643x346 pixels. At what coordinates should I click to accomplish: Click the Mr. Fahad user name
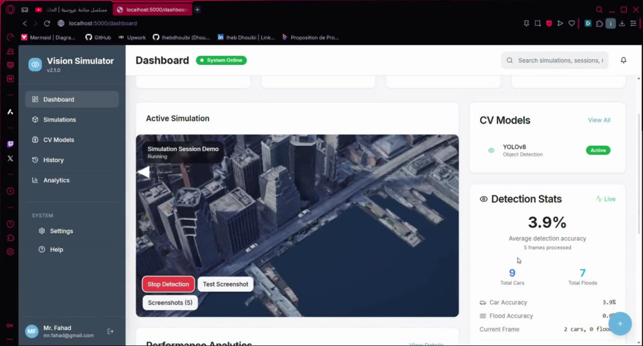pyautogui.click(x=57, y=328)
